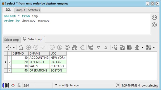This screenshot has width=161, height=90.
Task: Fetch next page with the down arrow icon
Action: (52, 47)
